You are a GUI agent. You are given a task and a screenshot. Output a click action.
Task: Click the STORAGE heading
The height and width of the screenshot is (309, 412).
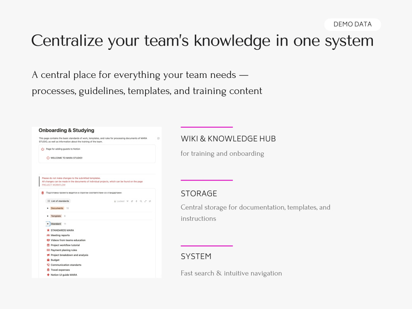point(199,194)
